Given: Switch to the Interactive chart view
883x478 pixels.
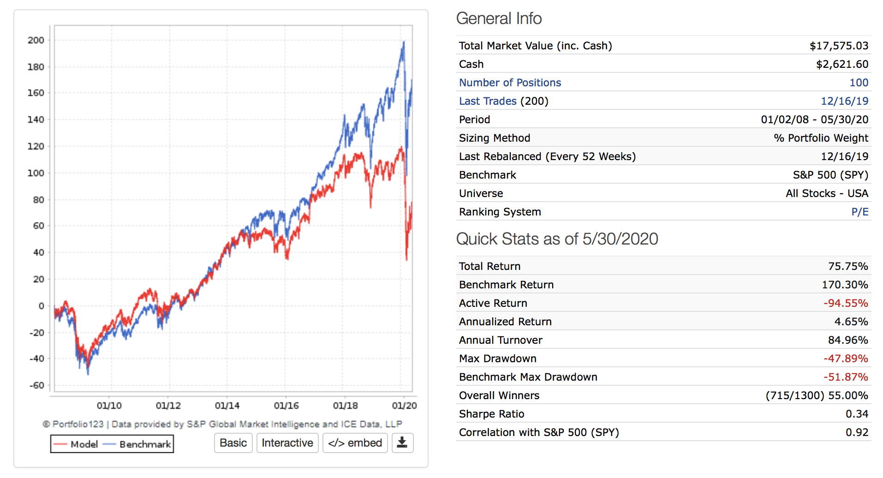Looking at the screenshot, I should [287, 443].
